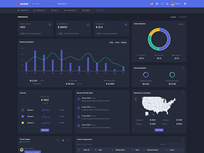Screen dimensions: 204x153
Task: Open the Kevin user profile dropdown
Action: [x=176, y=4]
